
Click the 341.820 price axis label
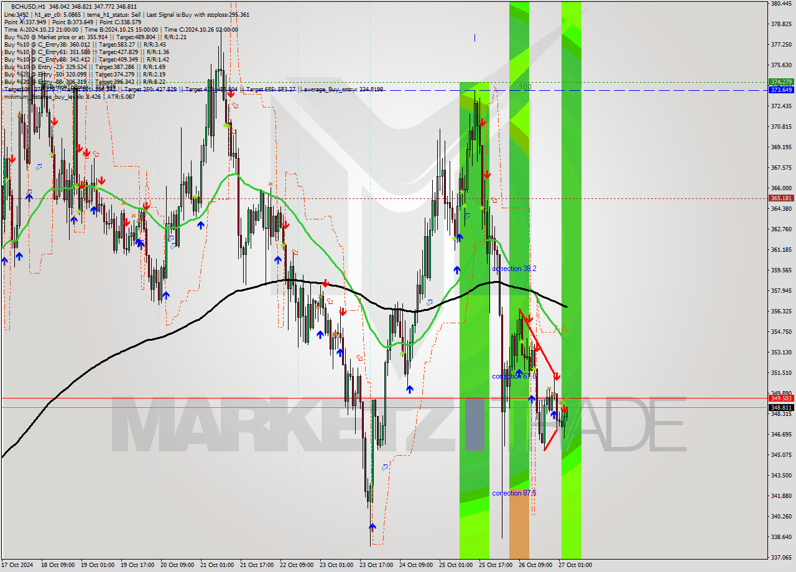(781, 496)
